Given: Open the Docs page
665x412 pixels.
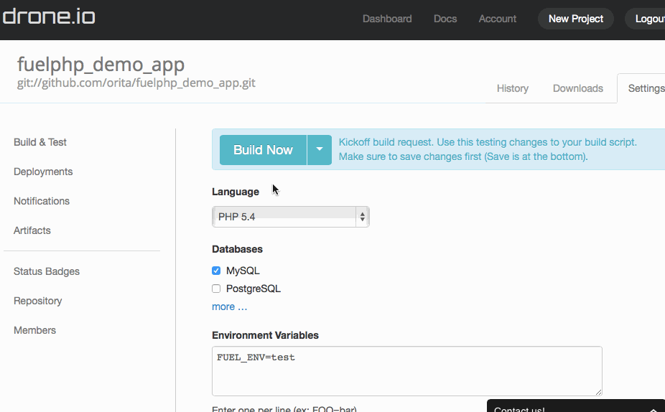Looking at the screenshot, I should pyautogui.click(x=445, y=19).
